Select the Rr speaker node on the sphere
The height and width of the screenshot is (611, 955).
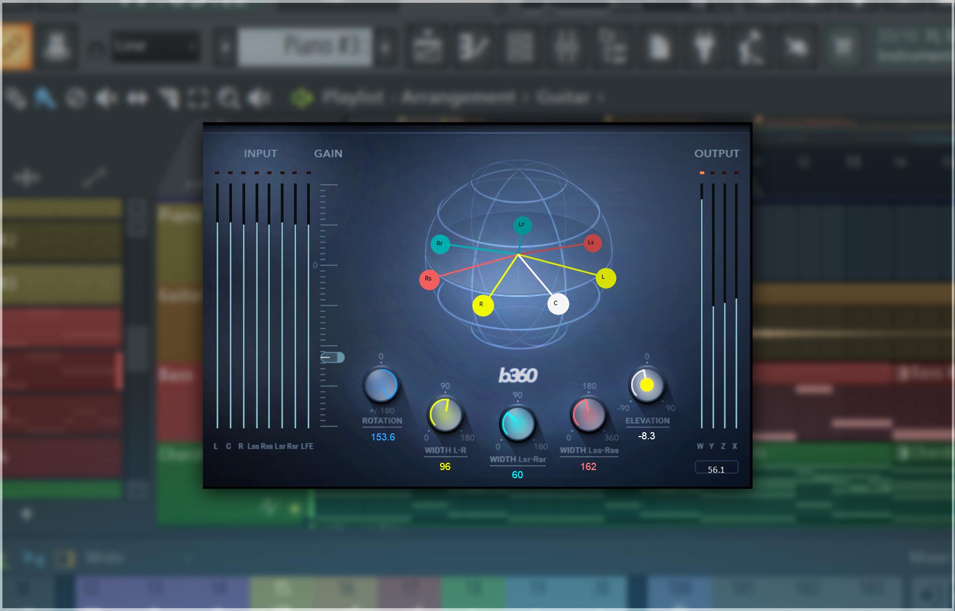pyautogui.click(x=440, y=244)
